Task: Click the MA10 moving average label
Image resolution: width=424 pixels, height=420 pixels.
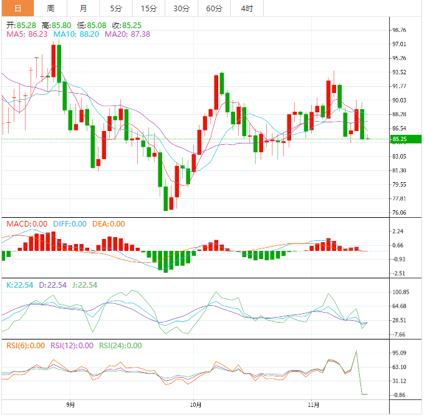Action: [x=76, y=35]
